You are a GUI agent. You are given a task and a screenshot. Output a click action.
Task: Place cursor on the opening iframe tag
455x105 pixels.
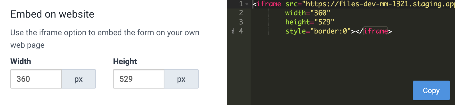(267, 4)
